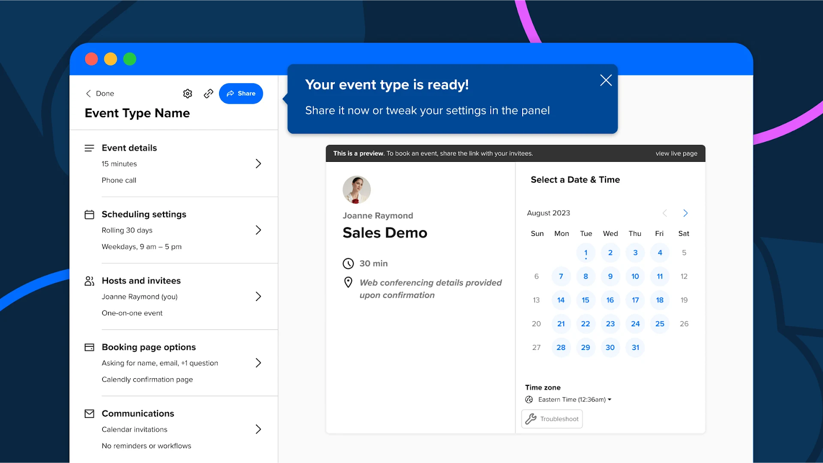Expand the Event details section chevron
Image resolution: width=823 pixels, height=463 pixels.
(258, 164)
